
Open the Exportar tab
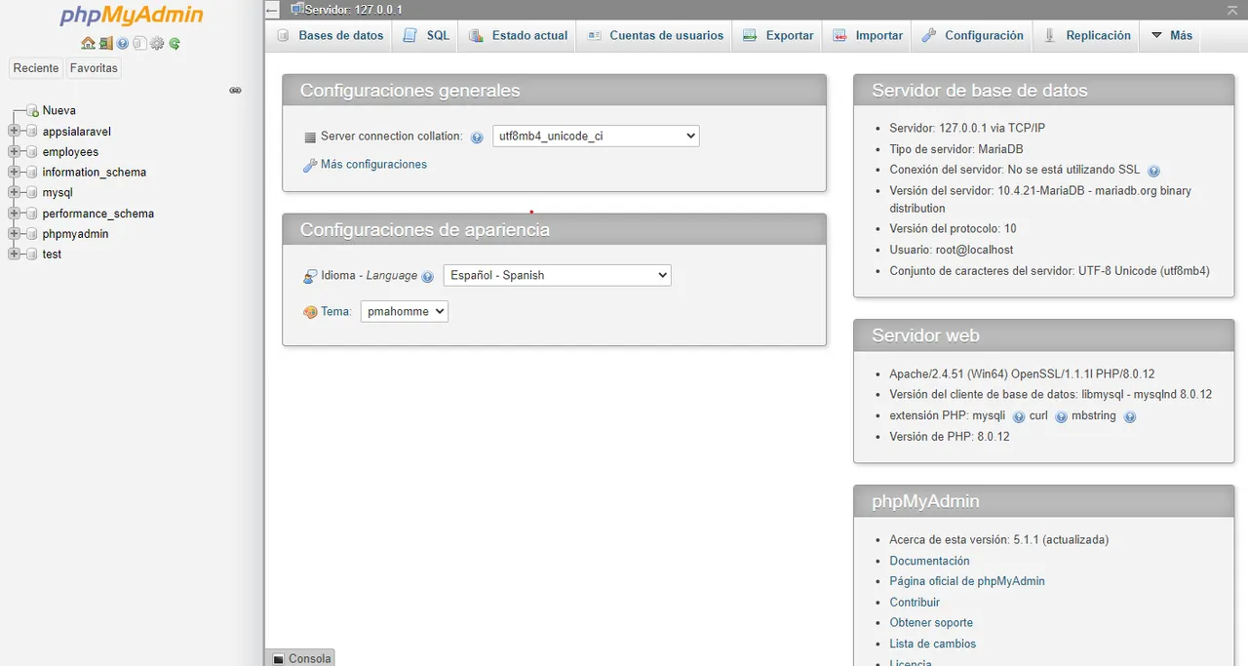(778, 35)
